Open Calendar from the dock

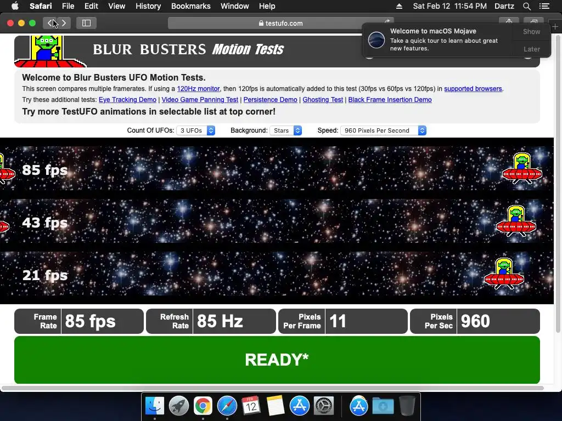coord(251,406)
